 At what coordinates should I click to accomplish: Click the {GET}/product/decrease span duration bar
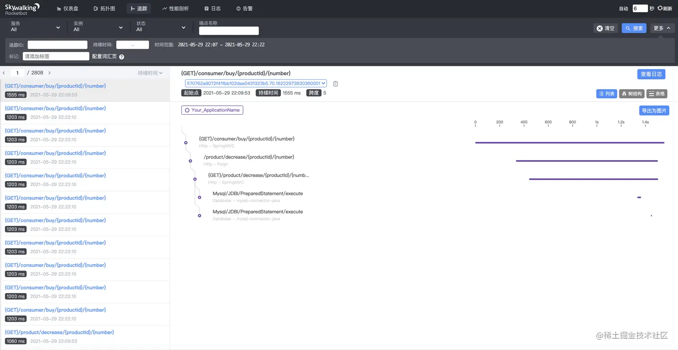(x=593, y=179)
